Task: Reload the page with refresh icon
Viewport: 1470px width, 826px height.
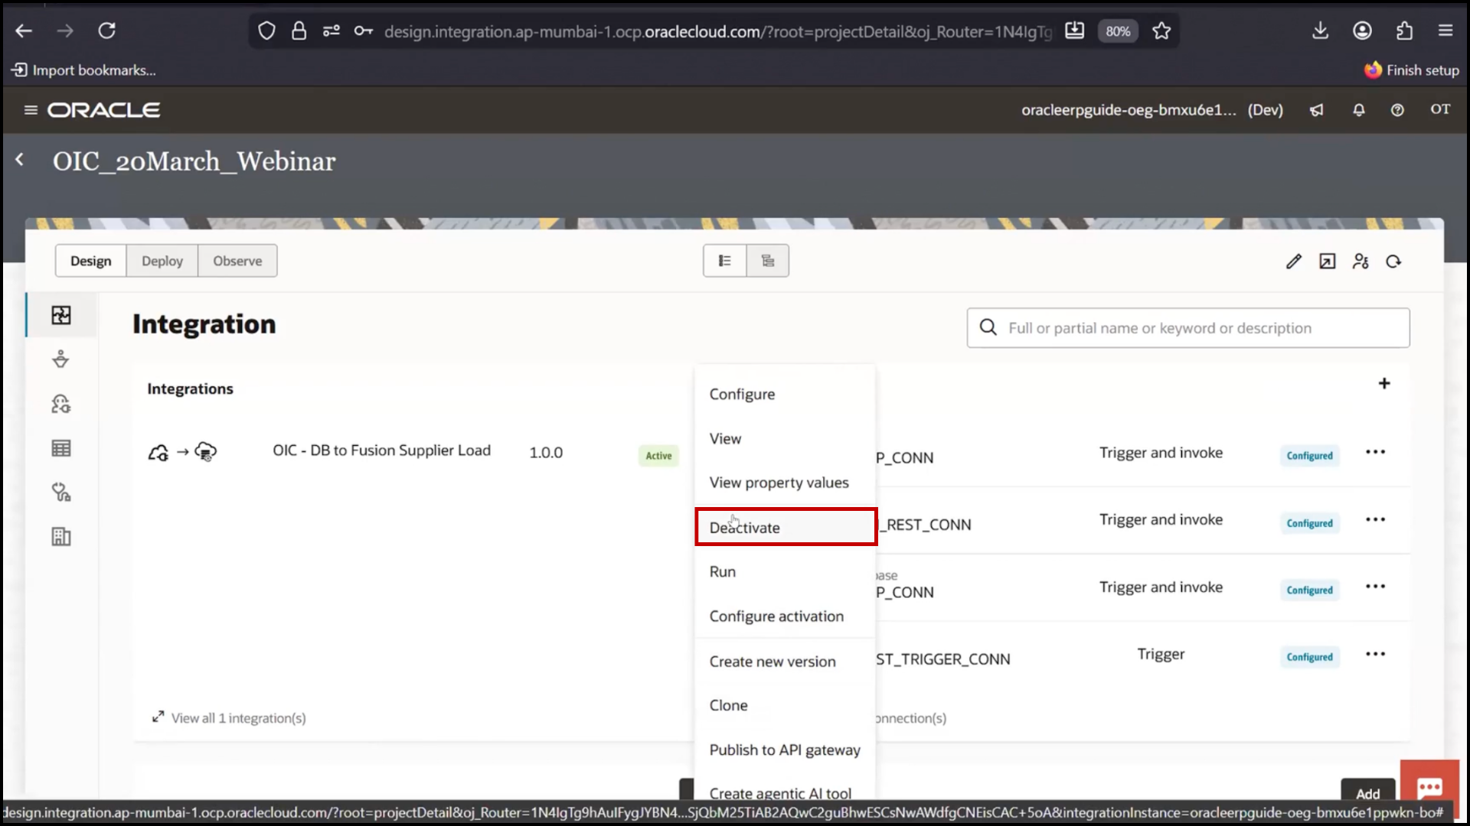Action: click(x=107, y=31)
